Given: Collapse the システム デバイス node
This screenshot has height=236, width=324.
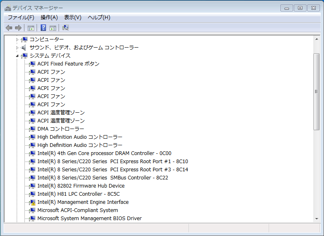Looking at the screenshot, I should [x=17, y=56].
